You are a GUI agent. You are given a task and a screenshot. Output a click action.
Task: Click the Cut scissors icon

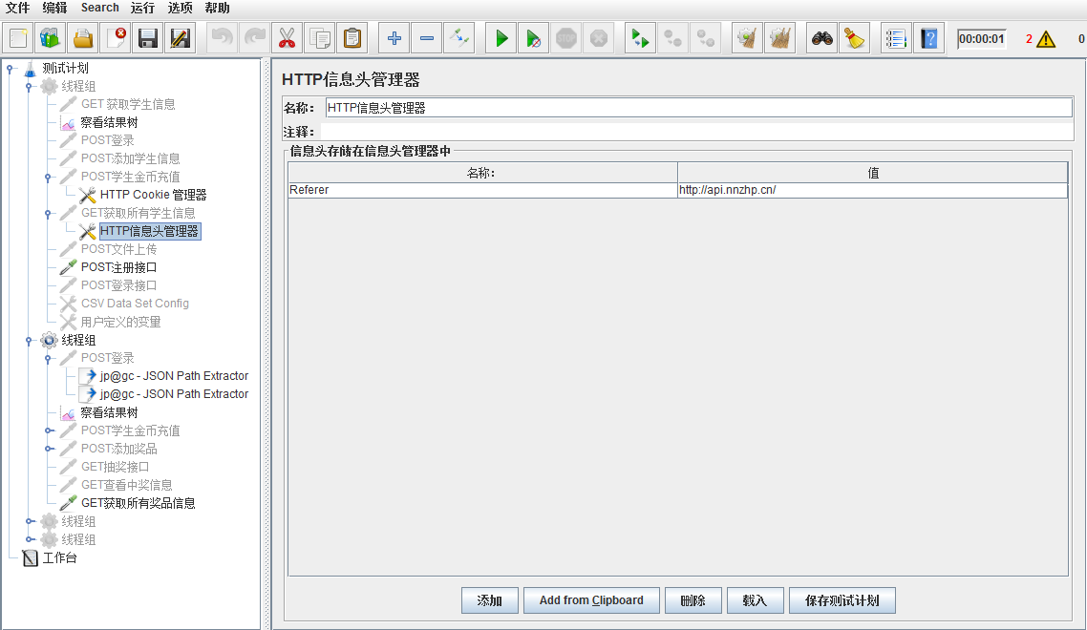pos(287,38)
